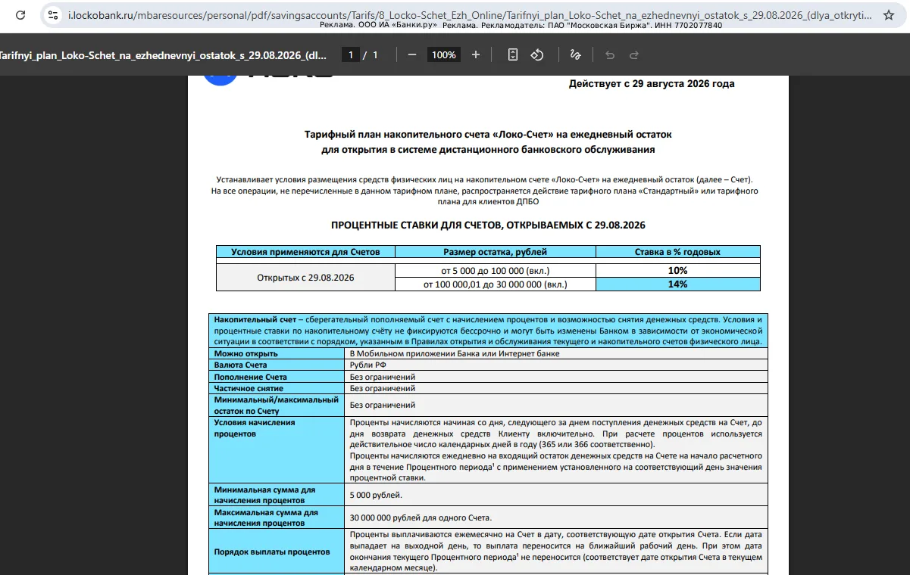This screenshot has width=910, height=575.
Task: Click cell 'от 5 000 до 100 000 (вкл.)'
Action: point(495,271)
